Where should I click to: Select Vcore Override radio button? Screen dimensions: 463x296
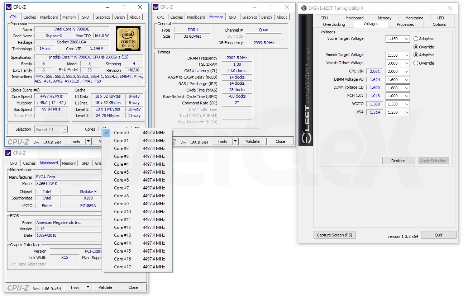[416, 47]
